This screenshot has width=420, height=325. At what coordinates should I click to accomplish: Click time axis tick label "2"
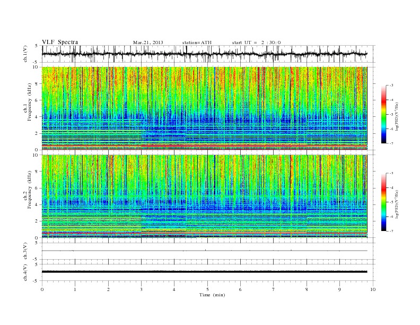pos(108,289)
